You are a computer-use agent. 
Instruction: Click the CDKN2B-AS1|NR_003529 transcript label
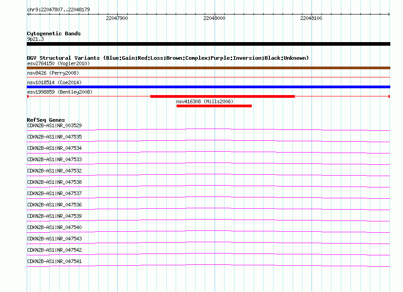54,125
